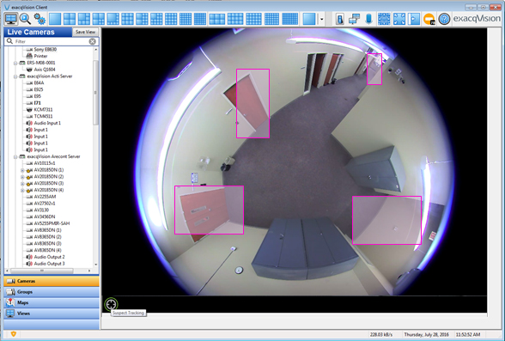
Task: Click the tree scroll-up arrow
Action: click(x=95, y=50)
